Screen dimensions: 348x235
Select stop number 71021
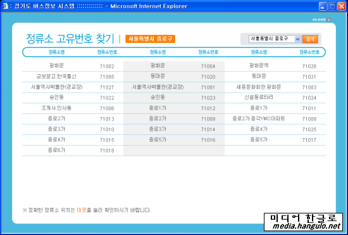coord(309,77)
